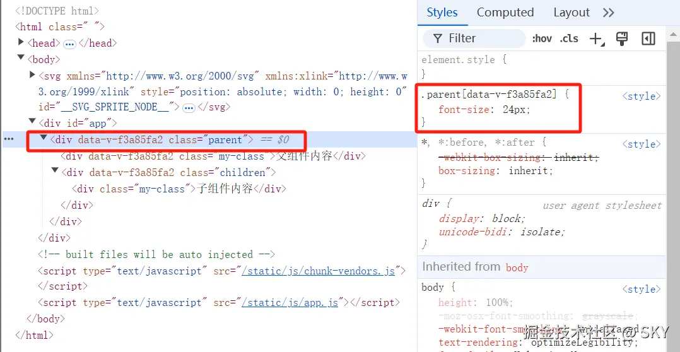
Task: Select the <!DOCTYPE html> row
Action: point(57,10)
